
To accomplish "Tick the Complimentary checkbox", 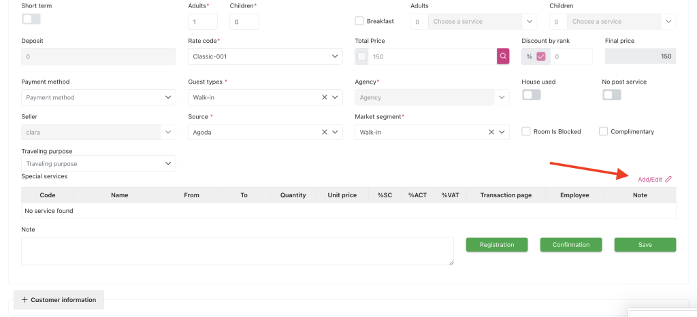I will (603, 131).
